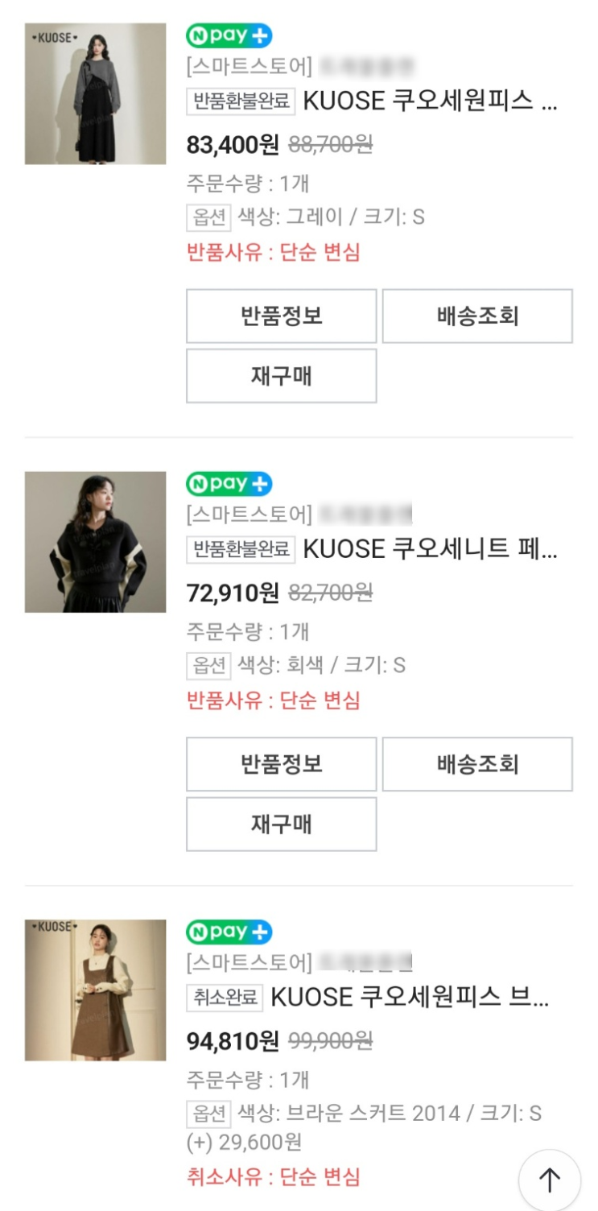
Task: Click the N Pay+ badge on the black knit order
Action: pos(229,484)
